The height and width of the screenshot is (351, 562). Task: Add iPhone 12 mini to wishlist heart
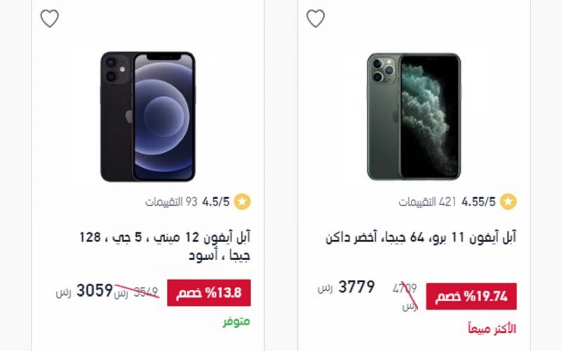click(x=49, y=18)
